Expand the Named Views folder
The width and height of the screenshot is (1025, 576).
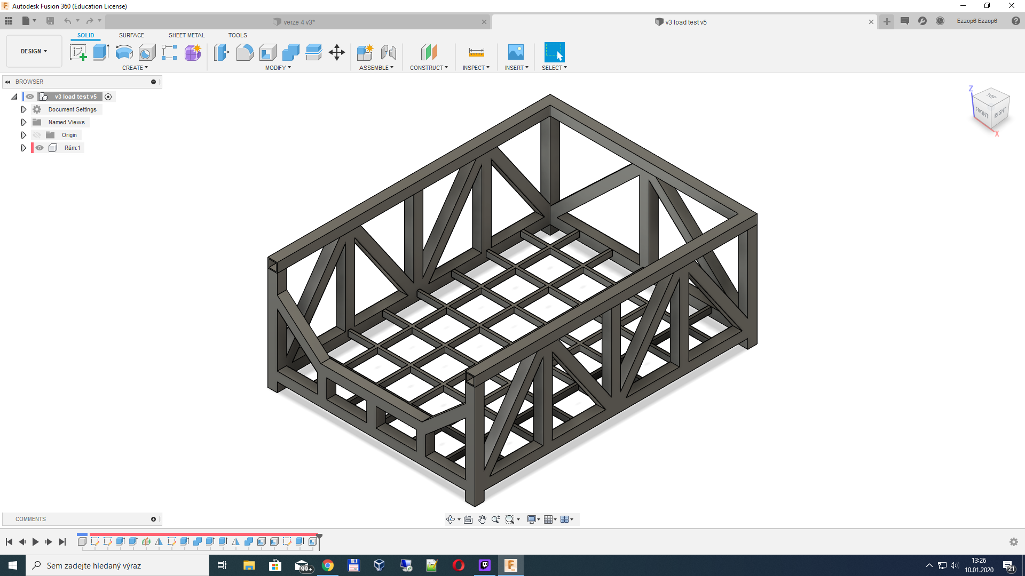pyautogui.click(x=23, y=122)
